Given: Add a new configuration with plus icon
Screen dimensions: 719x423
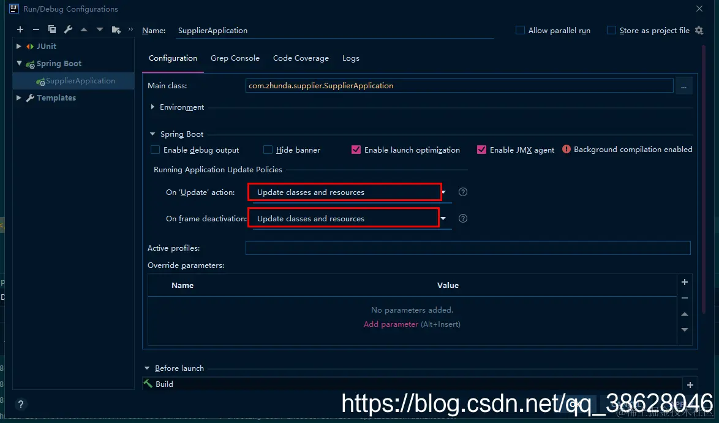Looking at the screenshot, I should tap(20, 29).
